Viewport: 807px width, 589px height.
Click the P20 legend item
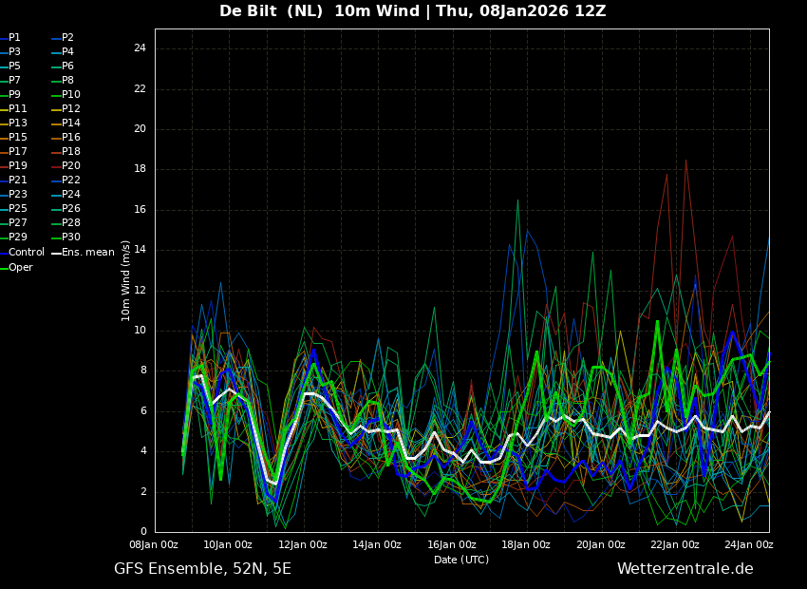point(71,166)
